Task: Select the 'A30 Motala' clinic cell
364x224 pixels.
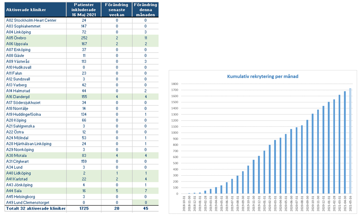Action: [x=36, y=156]
